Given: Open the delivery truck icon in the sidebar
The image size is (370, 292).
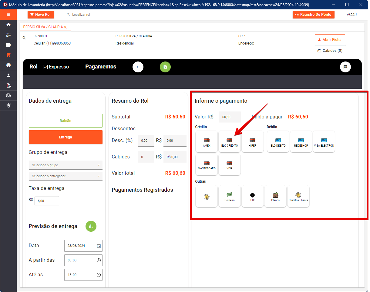Looking at the screenshot, I should (x=8, y=95).
